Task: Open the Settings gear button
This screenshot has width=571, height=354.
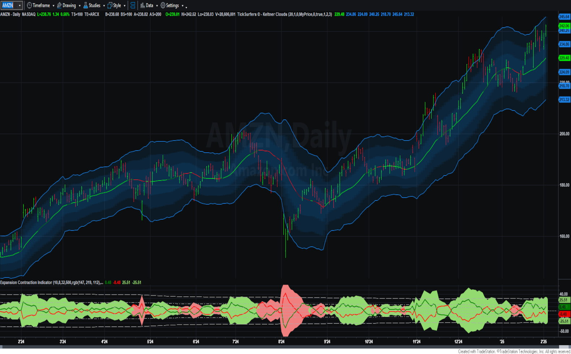Action: pyautogui.click(x=169, y=5)
